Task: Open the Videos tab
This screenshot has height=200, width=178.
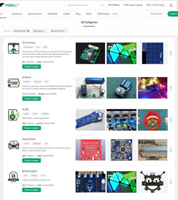Action: tap(67, 14)
